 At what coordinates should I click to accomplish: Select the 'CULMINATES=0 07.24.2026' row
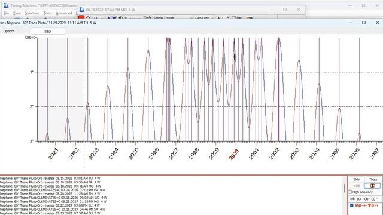tap(53, 190)
